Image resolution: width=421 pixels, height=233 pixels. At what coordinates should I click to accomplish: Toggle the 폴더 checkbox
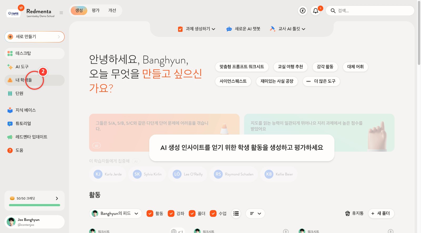pyautogui.click(x=192, y=214)
